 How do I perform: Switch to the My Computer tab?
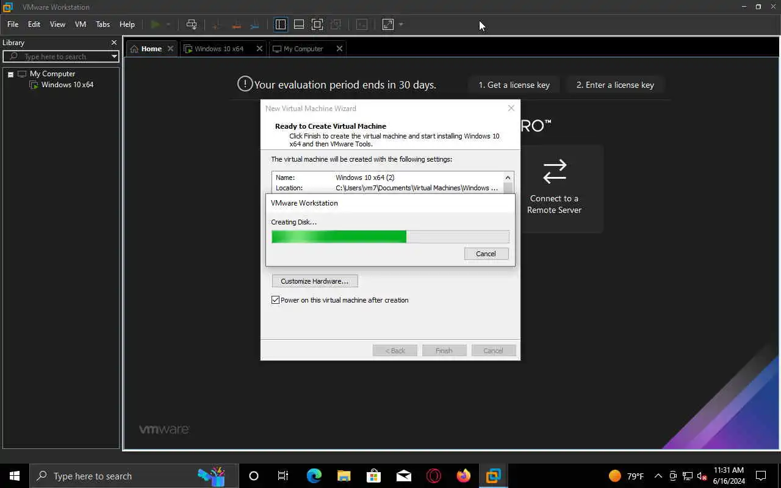[x=303, y=49]
